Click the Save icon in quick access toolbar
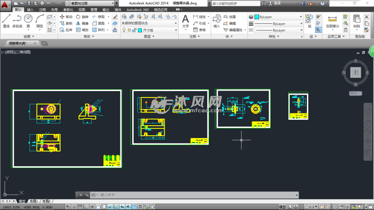The width and height of the screenshot is (374, 210). pyautogui.click(x=29, y=3)
